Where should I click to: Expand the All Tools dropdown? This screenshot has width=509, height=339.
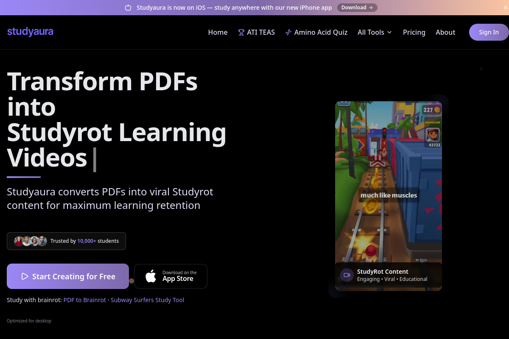click(375, 32)
